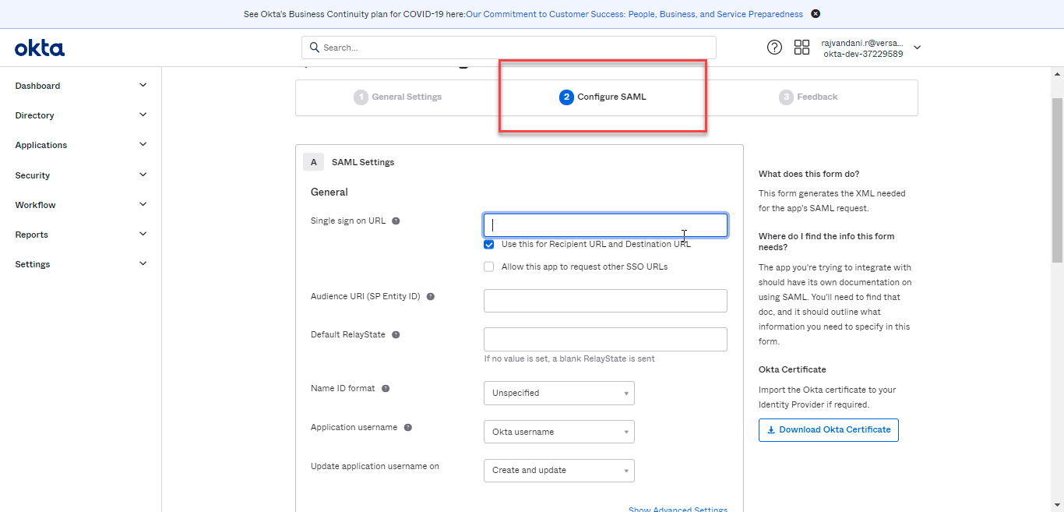The image size is (1064, 512).
Task: Open the Name ID format dropdown
Action: (559, 393)
